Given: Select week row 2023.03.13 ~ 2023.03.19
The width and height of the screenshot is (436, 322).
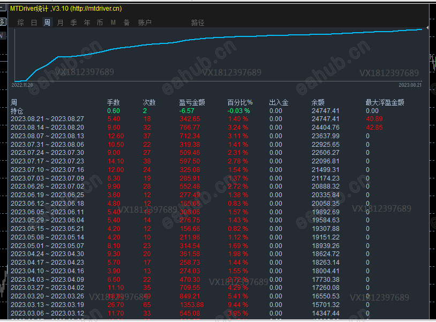Looking at the screenshot, I should point(47,305).
